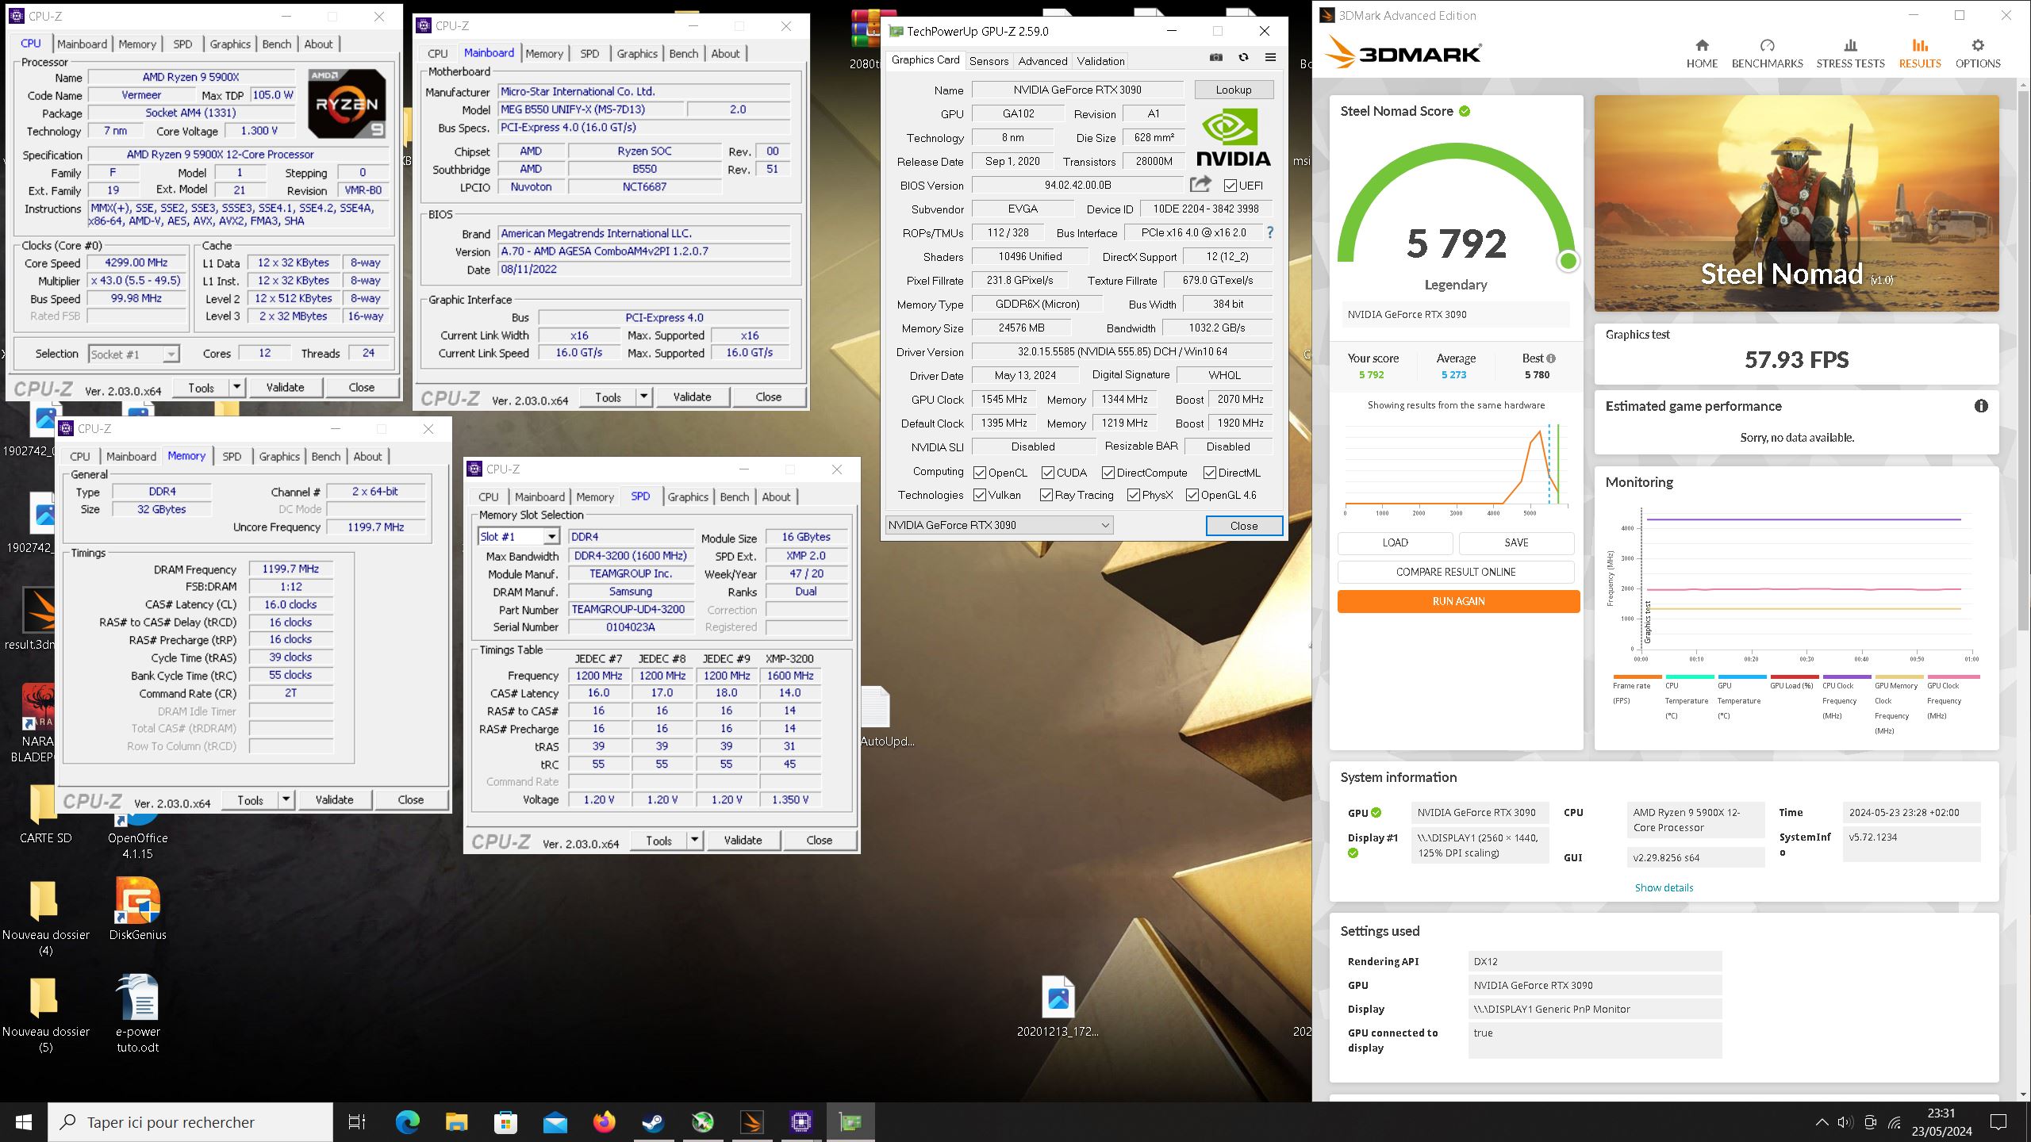The height and width of the screenshot is (1142, 2031).
Task: Click the CPU Clock Frequency legend swatch
Action: [1846, 676]
